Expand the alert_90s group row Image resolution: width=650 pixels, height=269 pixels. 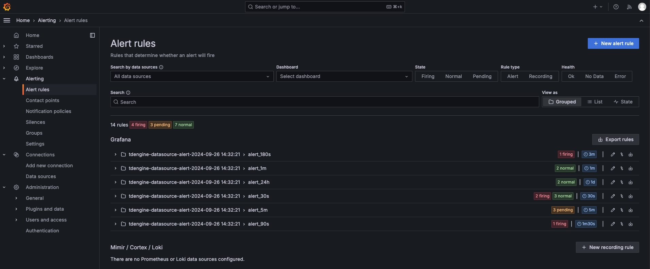click(x=115, y=224)
